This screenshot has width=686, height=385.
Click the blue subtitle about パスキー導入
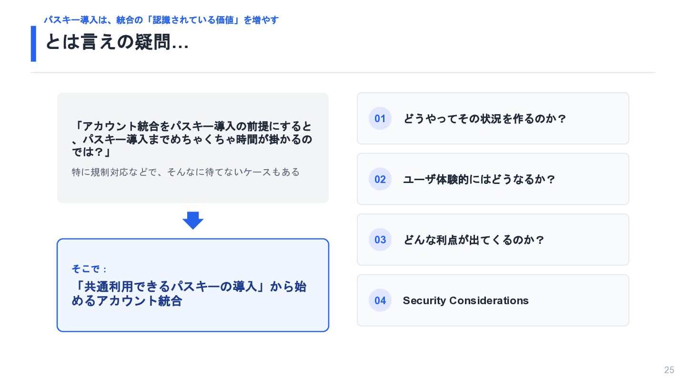pos(161,20)
